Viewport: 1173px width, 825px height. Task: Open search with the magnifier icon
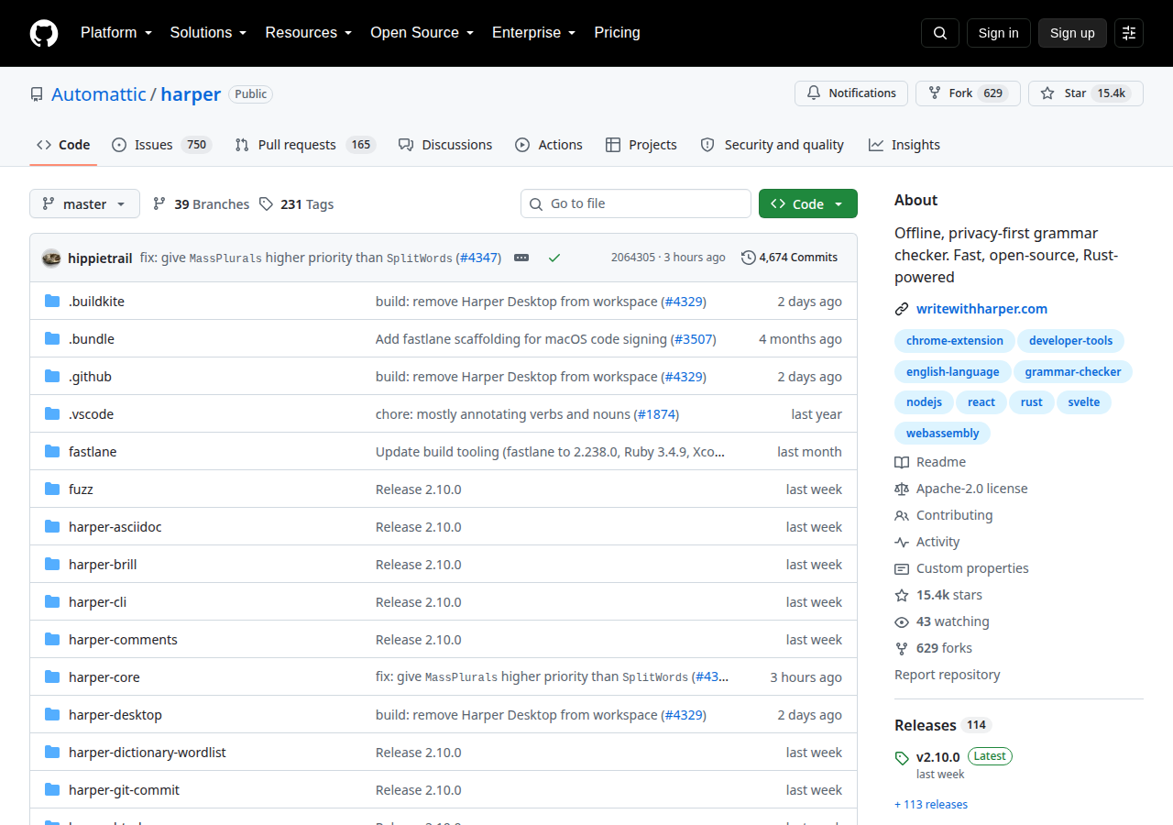(x=940, y=33)
